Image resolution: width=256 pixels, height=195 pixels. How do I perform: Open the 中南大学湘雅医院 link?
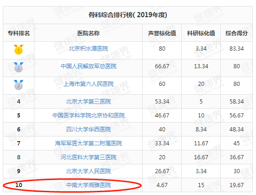88,185
